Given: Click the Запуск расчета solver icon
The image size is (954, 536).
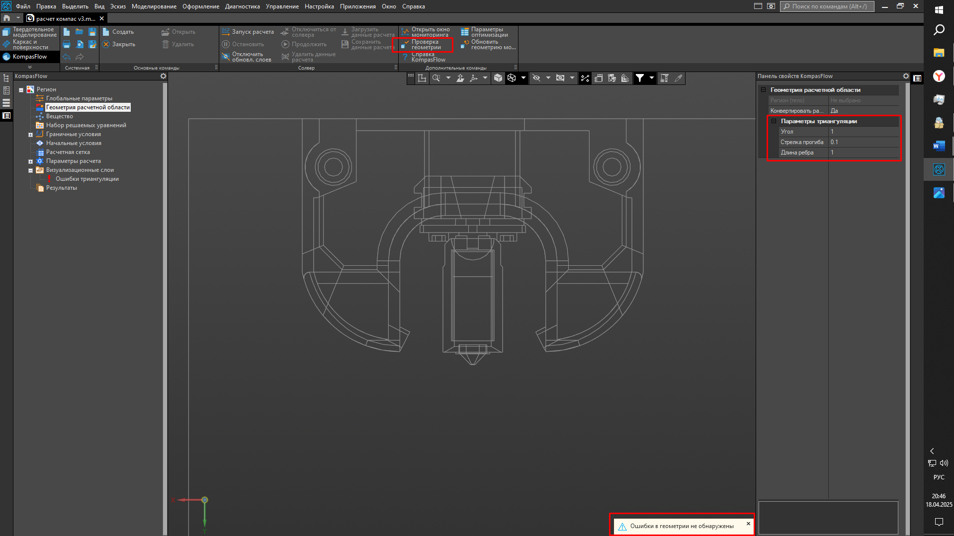Looking at the screenshot, I should click(226, 32).
